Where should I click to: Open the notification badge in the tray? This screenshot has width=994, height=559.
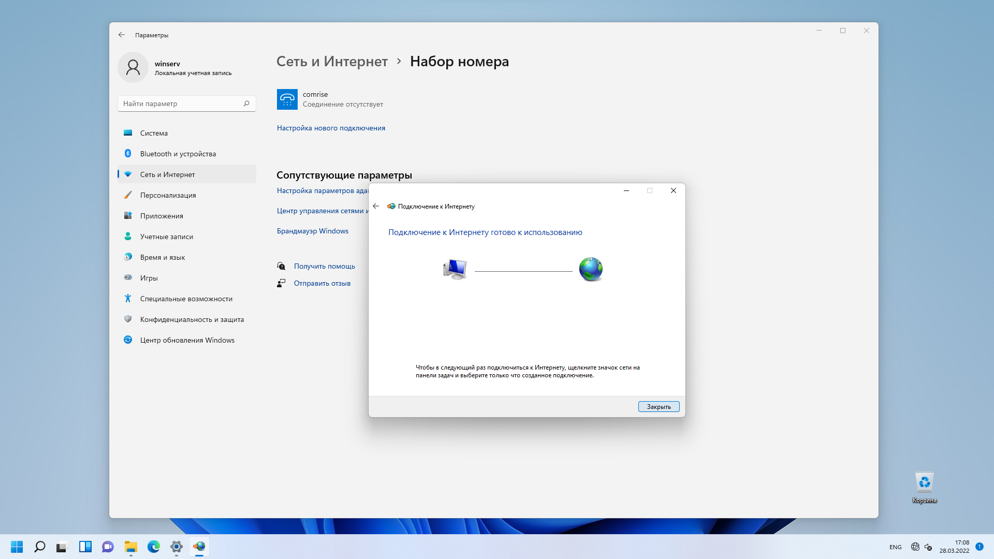click(x=980, y=547)
